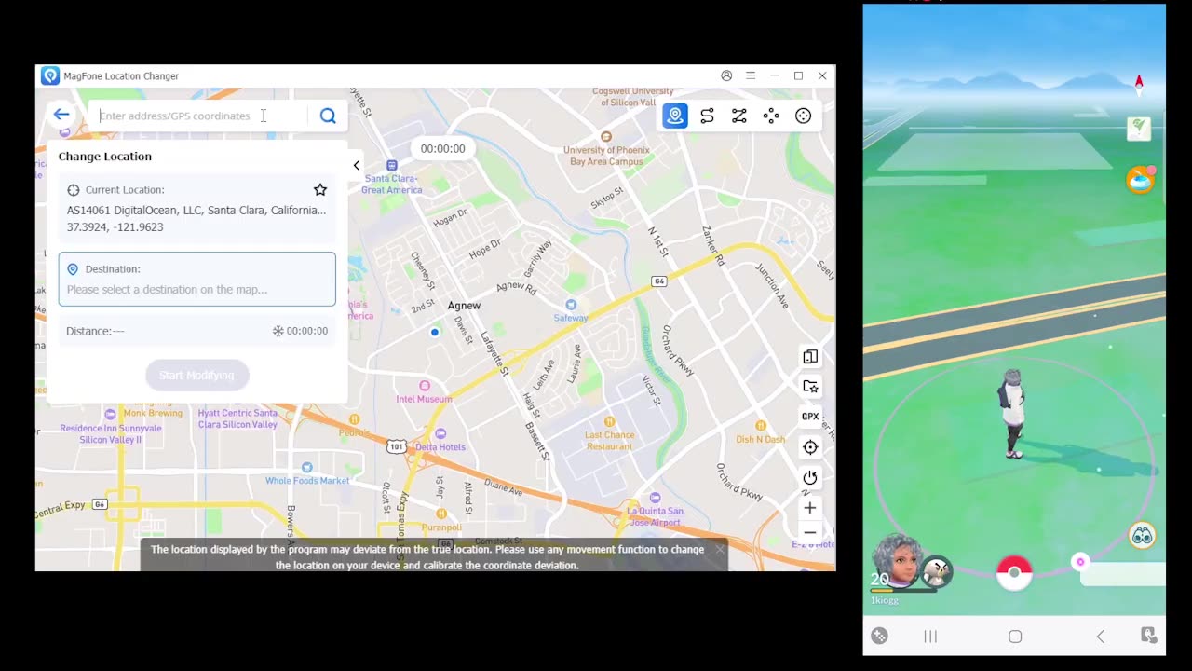Viewport: 1192px width, 671px height.
Task: Select the jump teleport mode icon
Action: 771,116
